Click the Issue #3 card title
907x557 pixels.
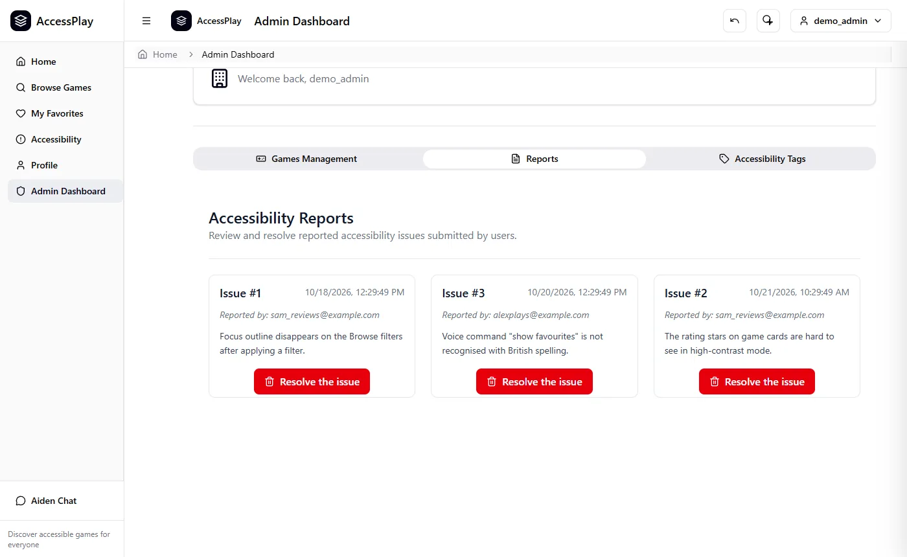pyautogui.click(x=463, y=293)
